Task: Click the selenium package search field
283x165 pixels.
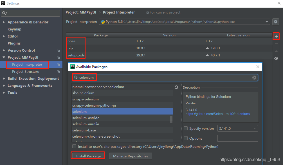Action: click(165, 78)
